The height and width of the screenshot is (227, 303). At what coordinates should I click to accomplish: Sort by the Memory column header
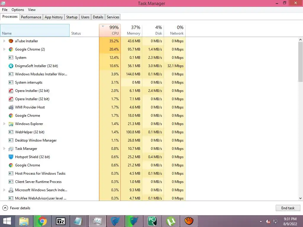pos(132,30)
